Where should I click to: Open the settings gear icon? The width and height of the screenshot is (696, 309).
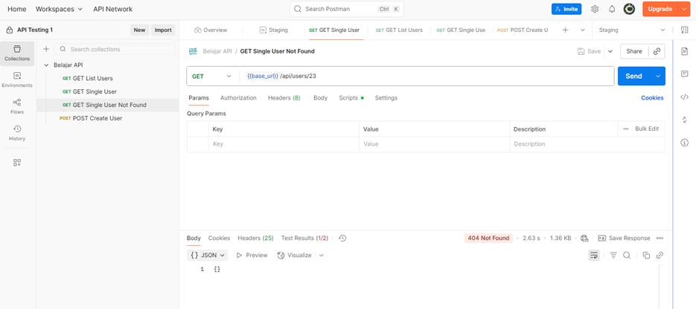[595, 9]
